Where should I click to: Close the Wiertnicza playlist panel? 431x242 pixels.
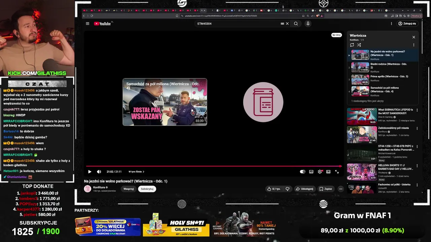tap(414, 37)
